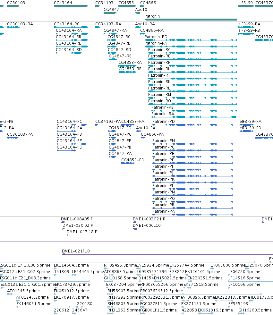Click protein CG43164-PC
273x315 pixels.
point(69,122)
